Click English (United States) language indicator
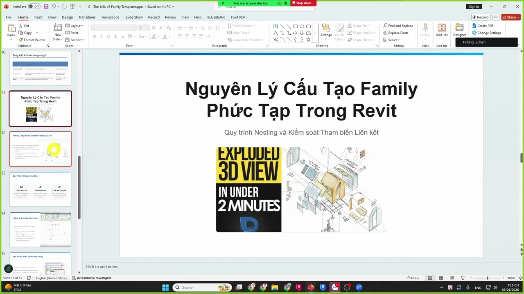This screenshot has height=294, width=524. pos(52,278)
